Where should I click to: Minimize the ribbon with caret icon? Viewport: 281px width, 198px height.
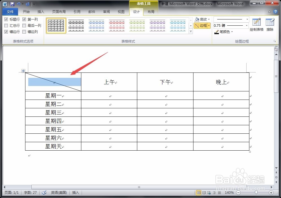tap(269, 12)
